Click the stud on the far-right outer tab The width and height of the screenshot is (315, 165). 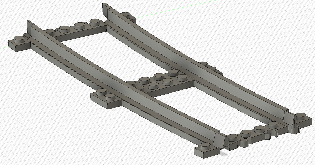(x=301, y=115)
